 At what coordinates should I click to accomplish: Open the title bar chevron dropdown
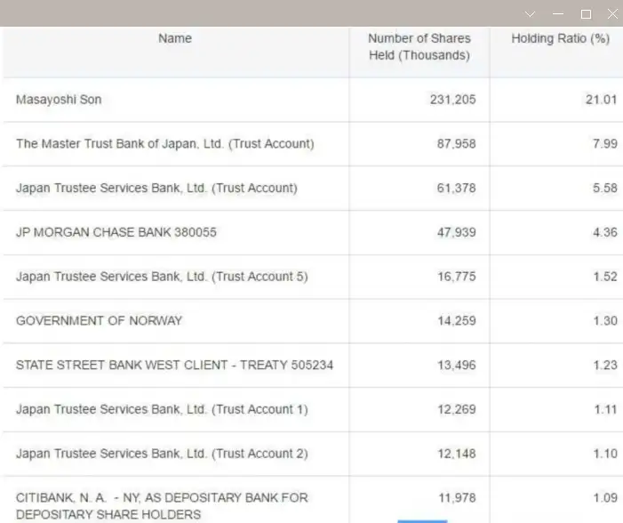530,15
